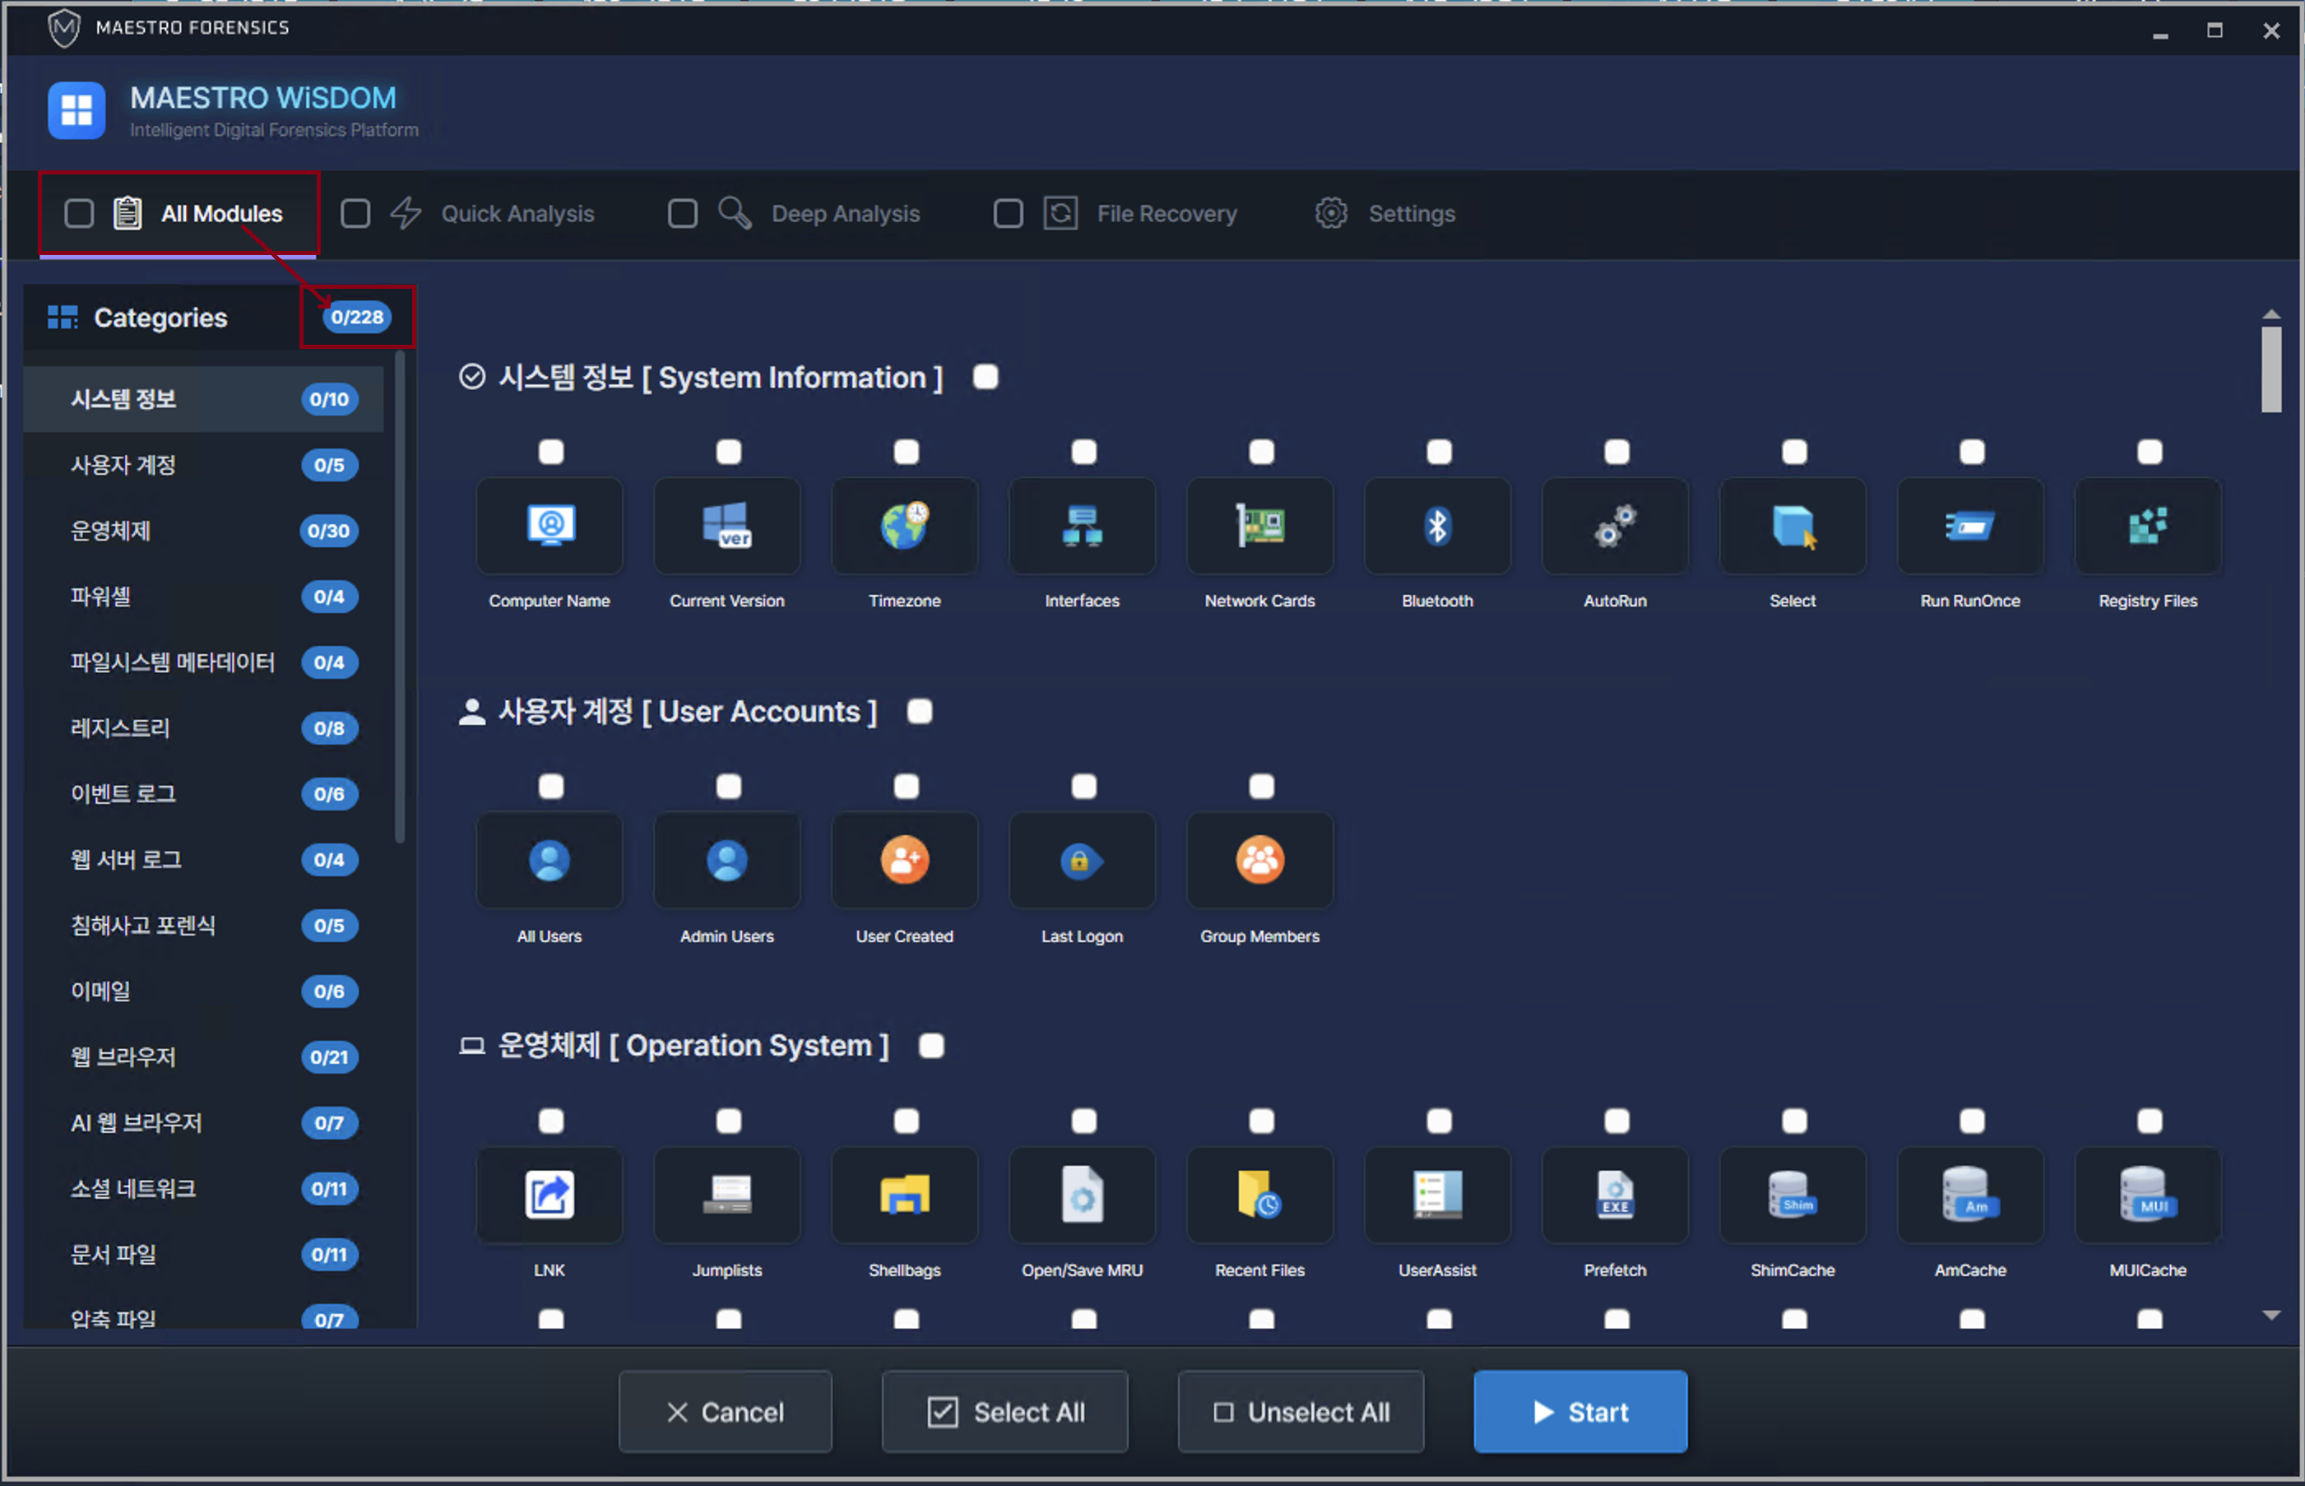The width and height of the screenshot is (2305, 1486).
Task: Select 웹 브라우저 category in sidebar
Action: click(123, 1056)
